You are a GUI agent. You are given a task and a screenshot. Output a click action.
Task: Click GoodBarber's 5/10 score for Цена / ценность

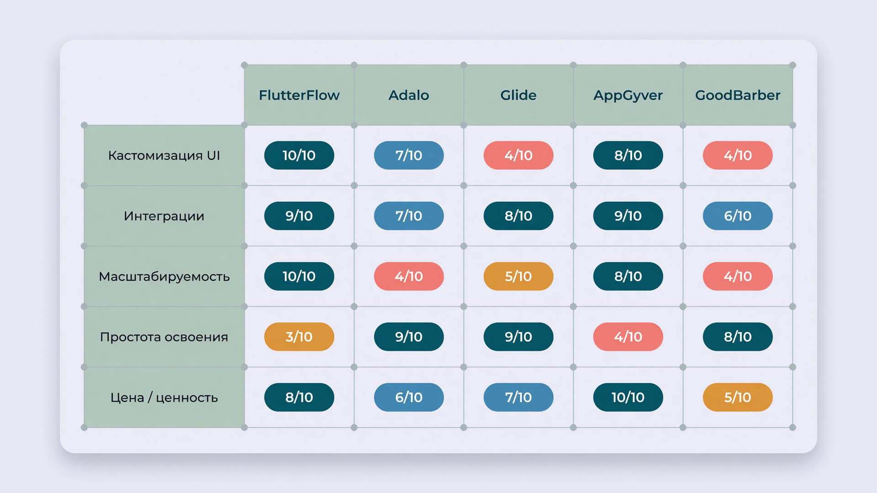[x=738, y=397]
